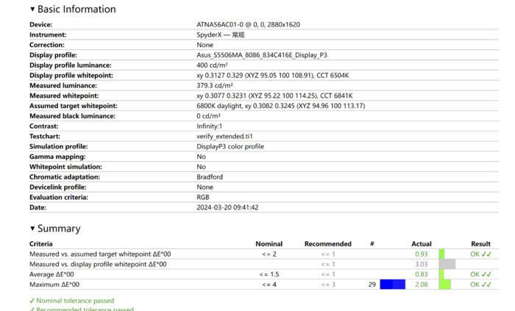Click the Recommended column header

pyautogui.click(x=327, y=243)
